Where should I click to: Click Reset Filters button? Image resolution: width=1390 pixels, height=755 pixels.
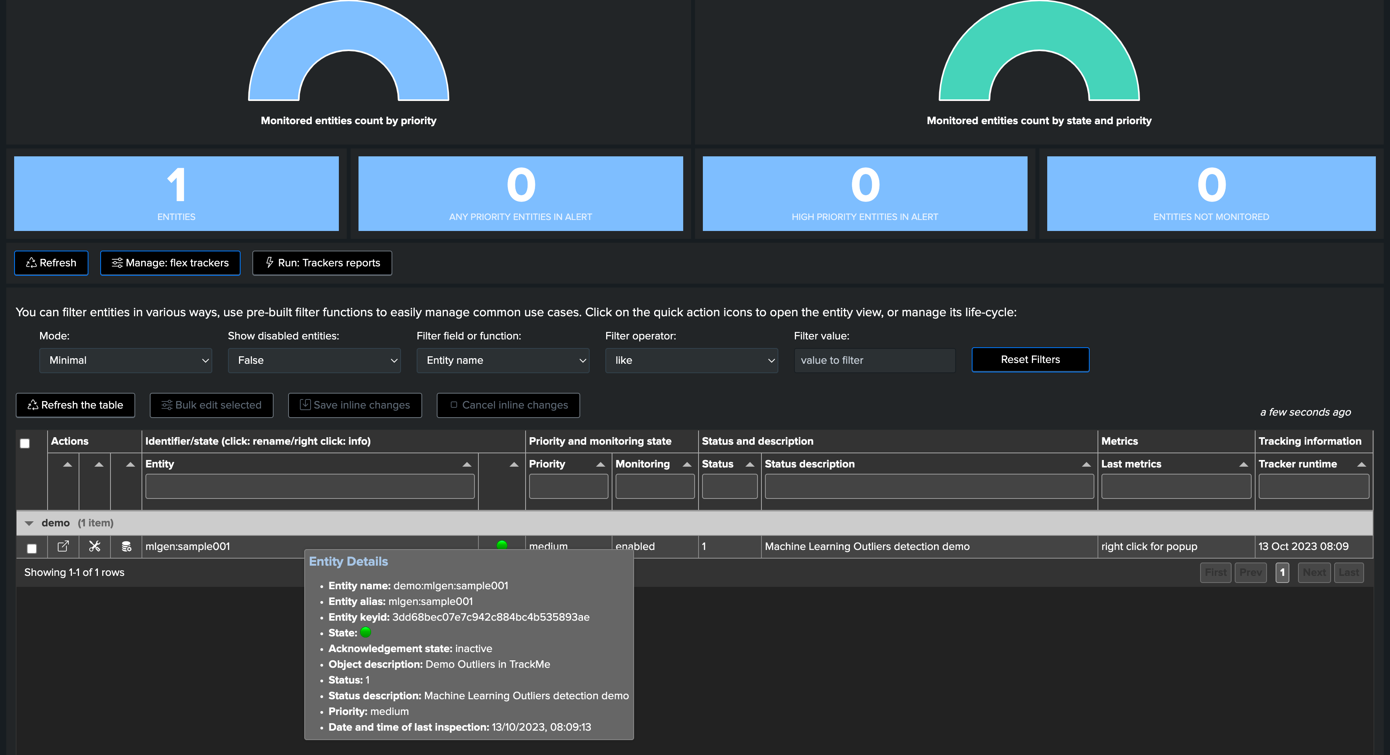pos(1030,360)
